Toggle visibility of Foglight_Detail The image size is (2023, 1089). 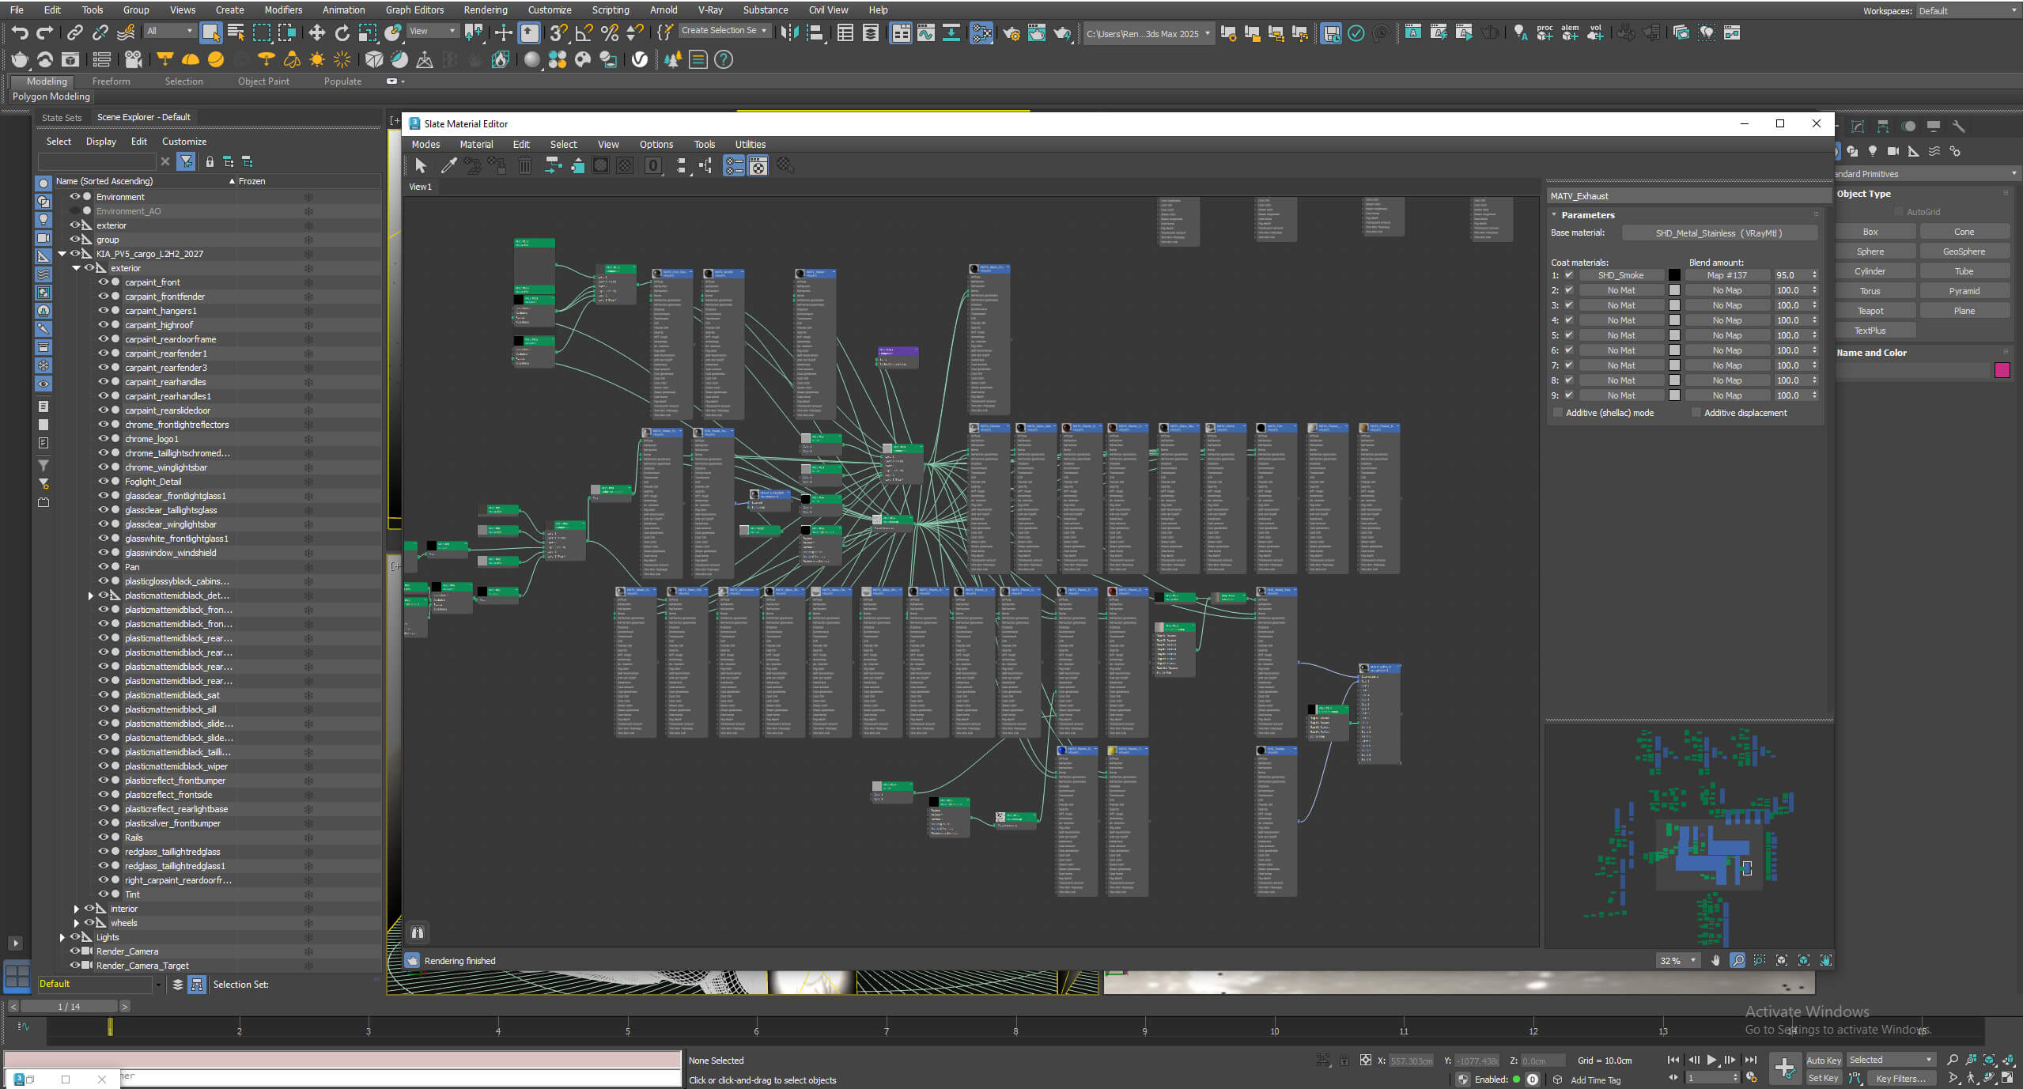click(x=103, y=482)
